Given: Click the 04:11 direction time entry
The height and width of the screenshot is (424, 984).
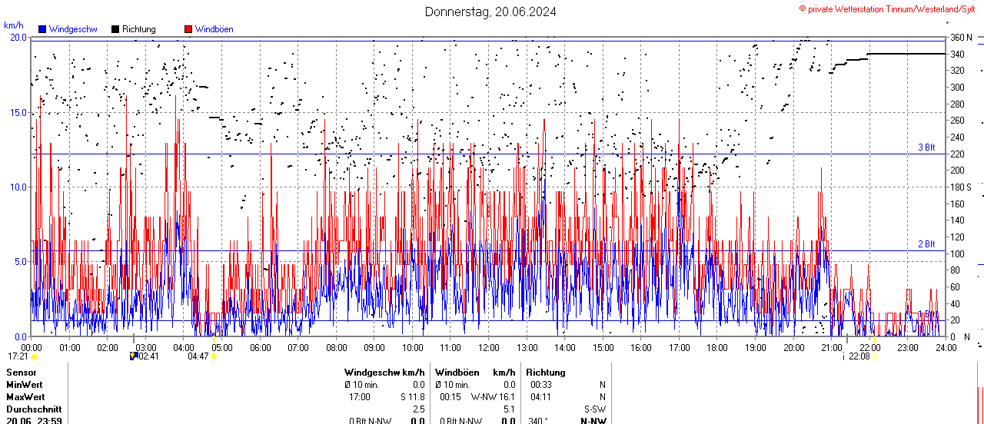Looking at the screenshot, I should pos(540,397).
